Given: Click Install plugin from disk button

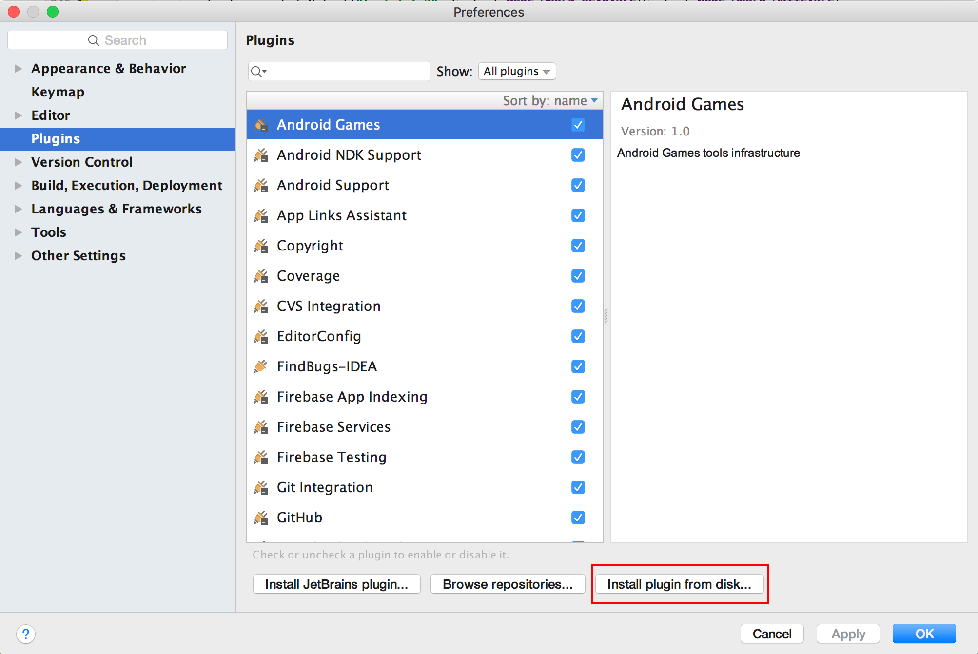Looking at the screenshot, I should tap(679, 584).
